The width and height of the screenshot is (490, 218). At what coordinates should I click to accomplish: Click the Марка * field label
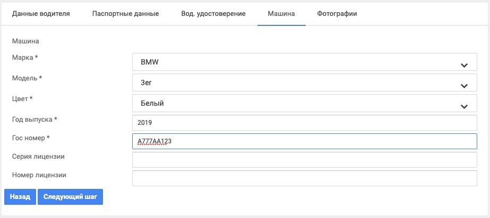(x=25, y=57)
